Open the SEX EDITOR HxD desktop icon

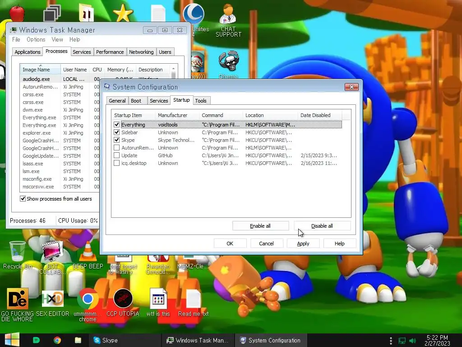[x=52, y=303]
